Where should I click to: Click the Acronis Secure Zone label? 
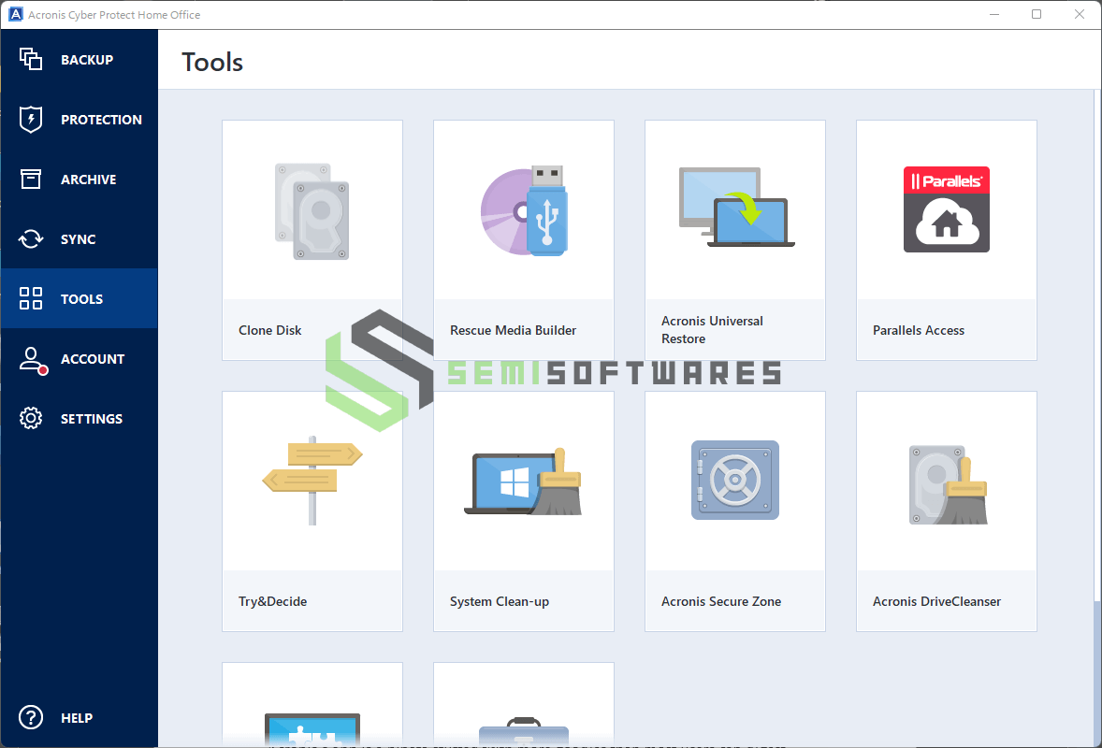[x=721, y=601]
